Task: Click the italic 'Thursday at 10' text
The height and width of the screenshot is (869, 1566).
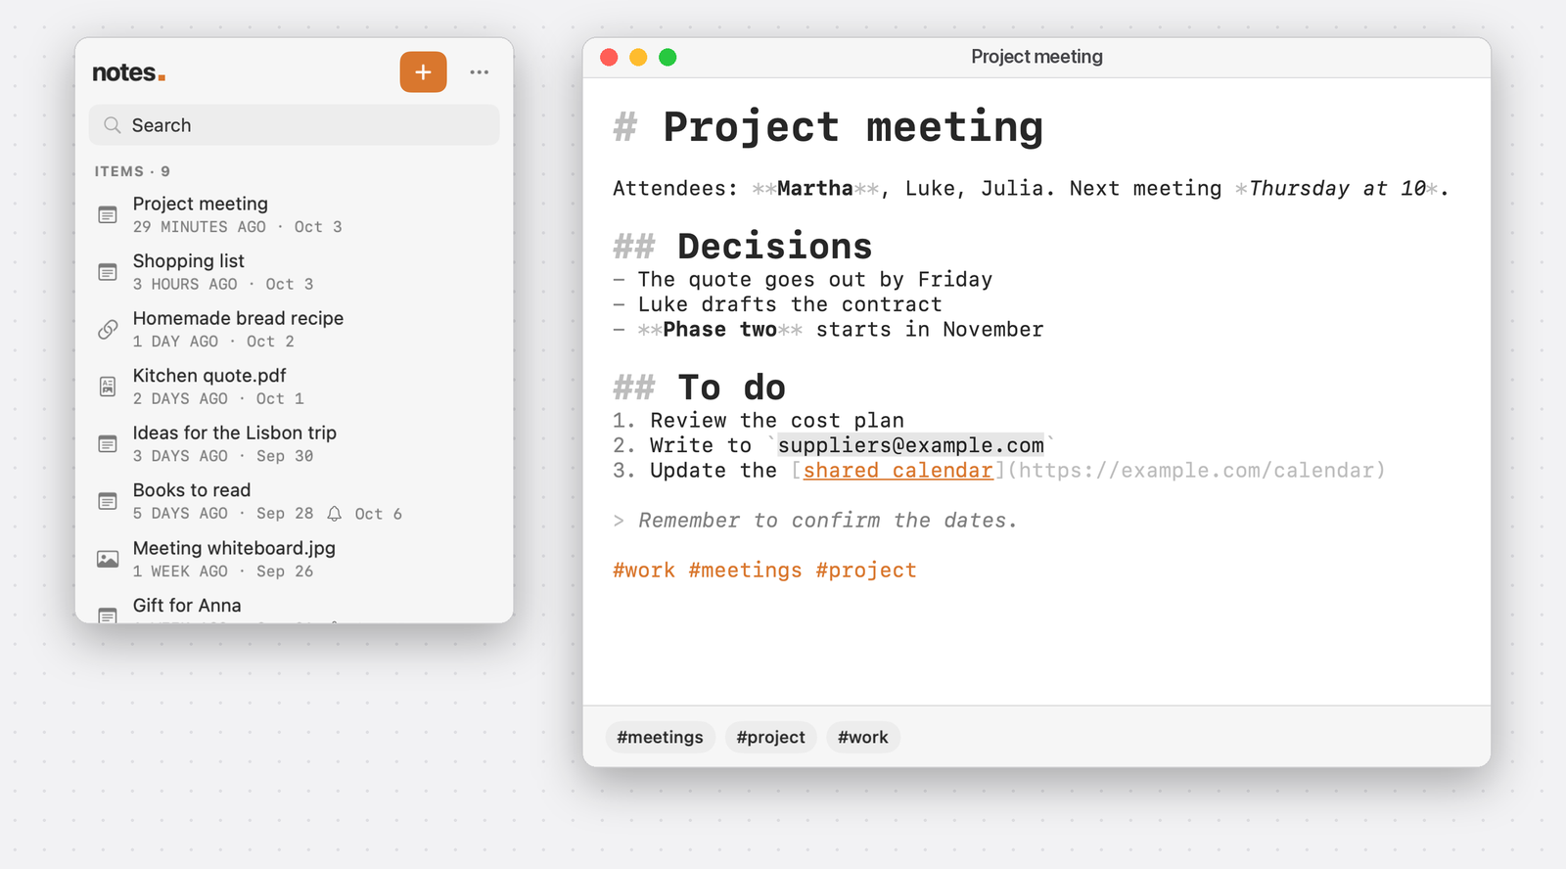Action: [x=1337, y=189]
